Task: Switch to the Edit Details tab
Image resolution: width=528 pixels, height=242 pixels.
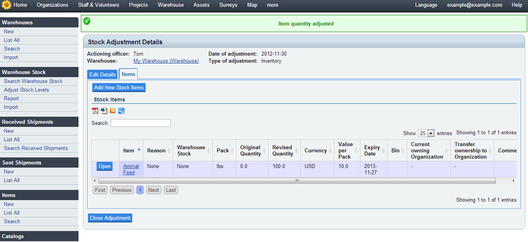Action: [102, 74]
